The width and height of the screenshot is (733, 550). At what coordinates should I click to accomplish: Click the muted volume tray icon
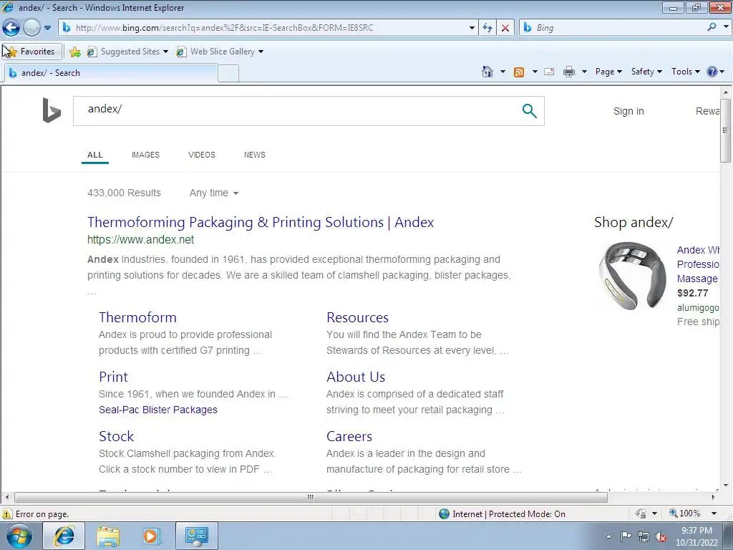click(661, 537)
